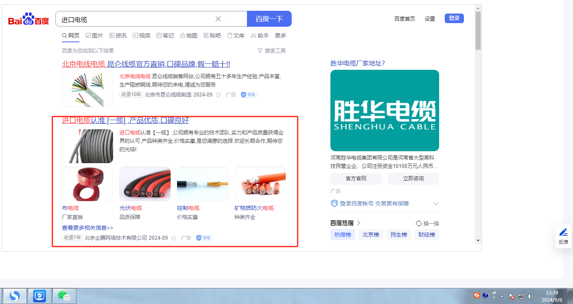Click the 登录百度帐号 交易更有保障 link
The height and width of the screenshot is (304, 573).
[374, 203]
